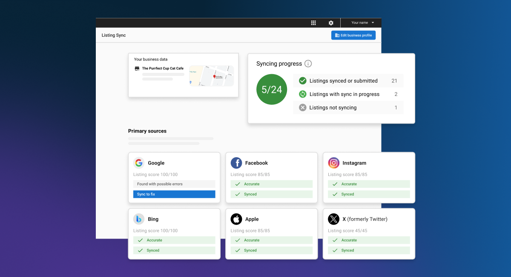
Task: Click the count 2 for sync in progress
Action: 396,94
